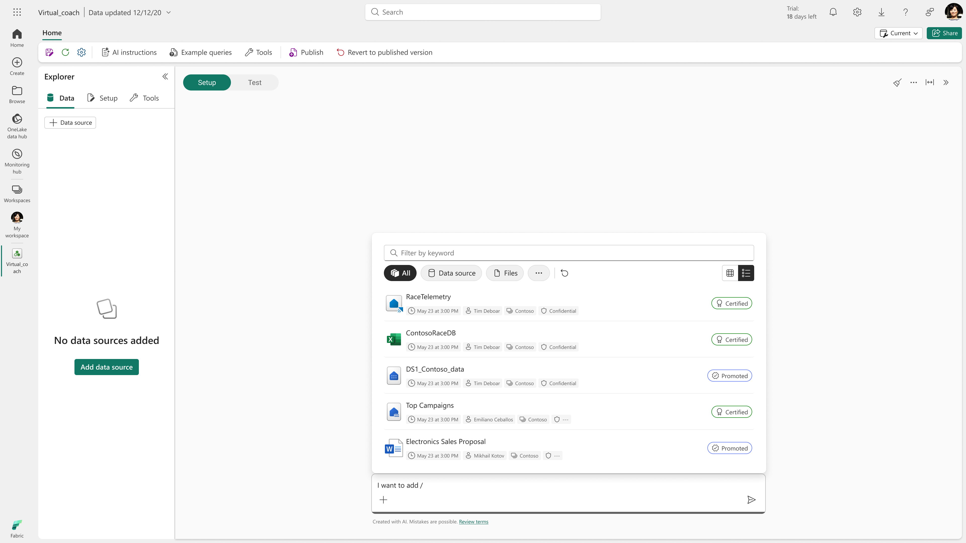Expand the Data updated dropdown chevron

[169, 12]
